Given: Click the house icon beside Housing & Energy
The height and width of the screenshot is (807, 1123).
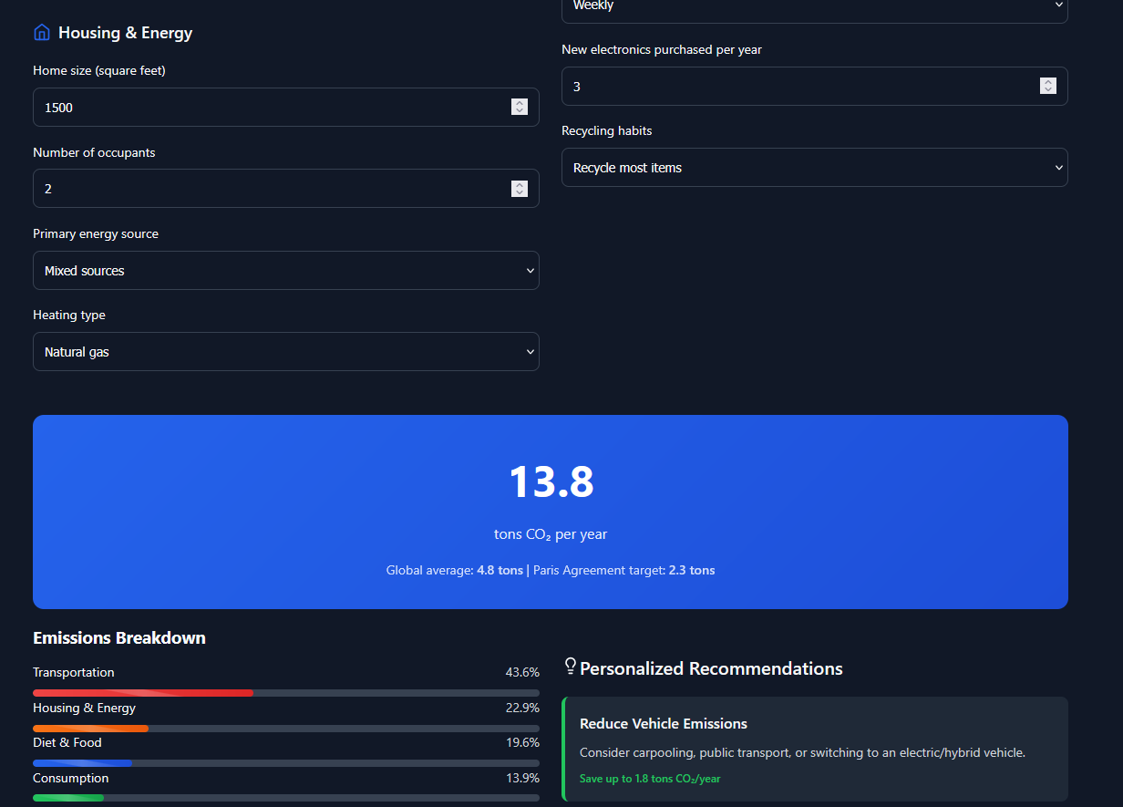Looking at the screenshot, I should (x=41, y=31).
